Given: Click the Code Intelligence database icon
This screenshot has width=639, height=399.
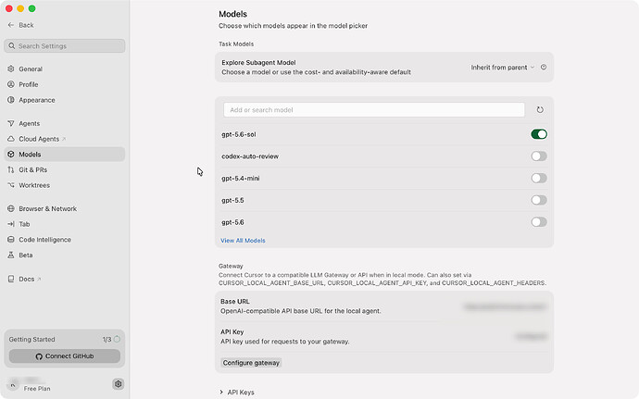Looking at the screenshot, I should (x=11, y=239).
